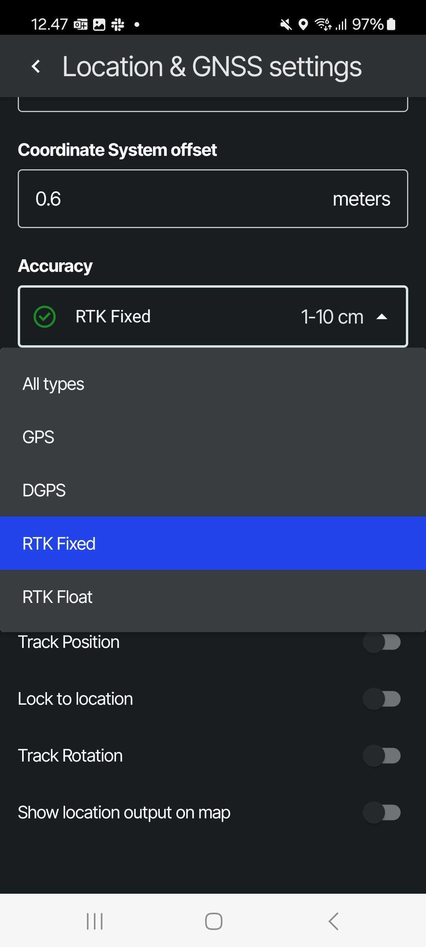Select GPS accuracy option
Screen dimensions: 426x947
[x=213, y=437]
